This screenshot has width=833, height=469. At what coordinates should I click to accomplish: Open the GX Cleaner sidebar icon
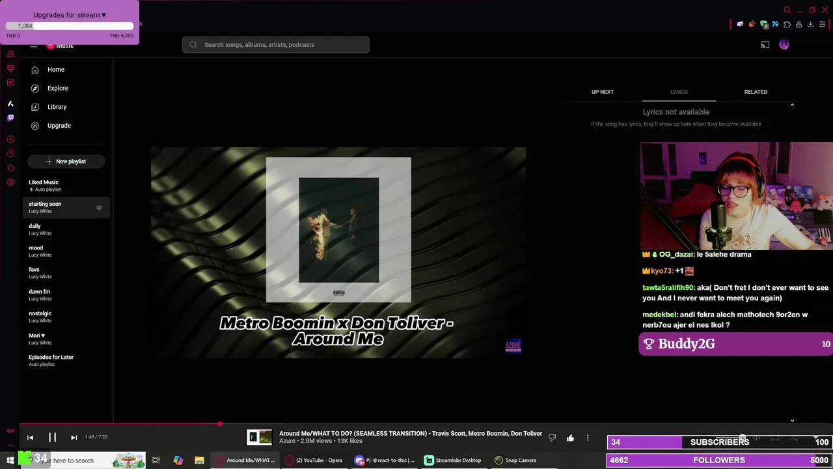coord(10,68)
